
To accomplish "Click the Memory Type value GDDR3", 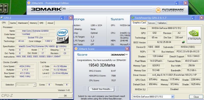I will tap(156, 66).
